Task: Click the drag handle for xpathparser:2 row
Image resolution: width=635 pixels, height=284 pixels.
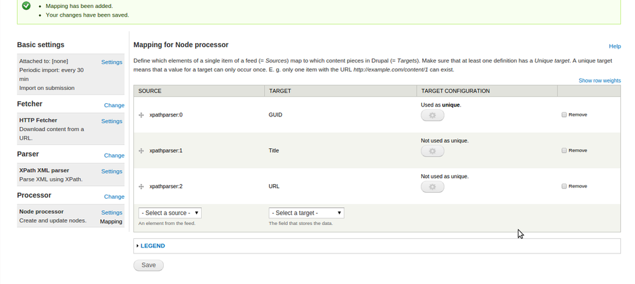Action: point(141,187)
